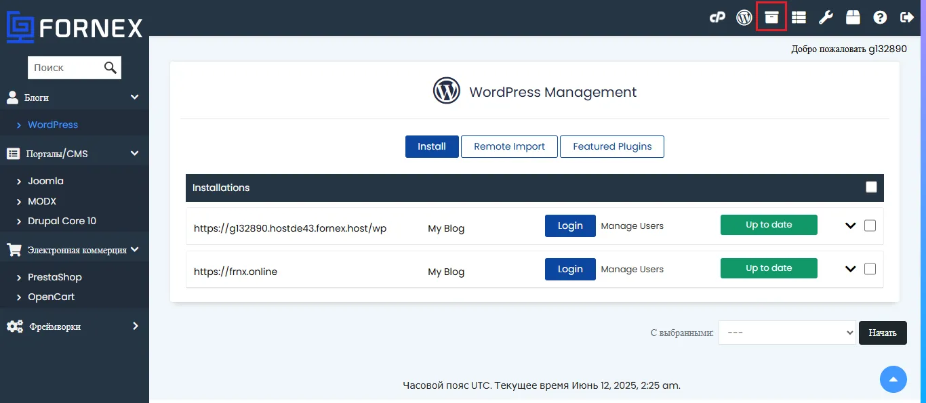Select PrestaShop in the sidebar
926x403 pixels.
55,277
